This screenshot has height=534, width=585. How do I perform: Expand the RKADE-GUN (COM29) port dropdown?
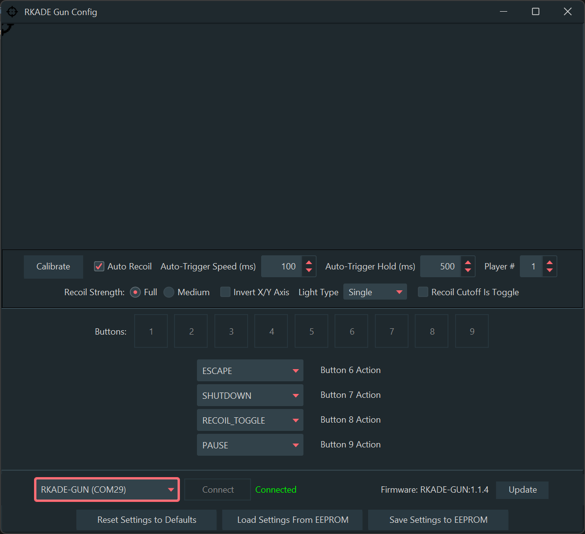(x=107, y=490)
